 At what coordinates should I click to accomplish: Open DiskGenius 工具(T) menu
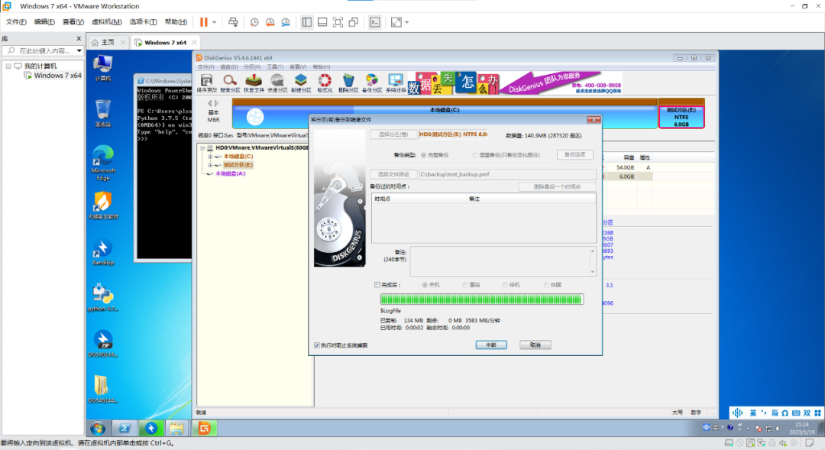coord(275,66)
